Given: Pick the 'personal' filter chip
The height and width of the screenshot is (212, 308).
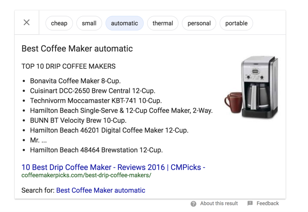Looking at the screenshot, I should pyautogui.click(x=199, y=23).
